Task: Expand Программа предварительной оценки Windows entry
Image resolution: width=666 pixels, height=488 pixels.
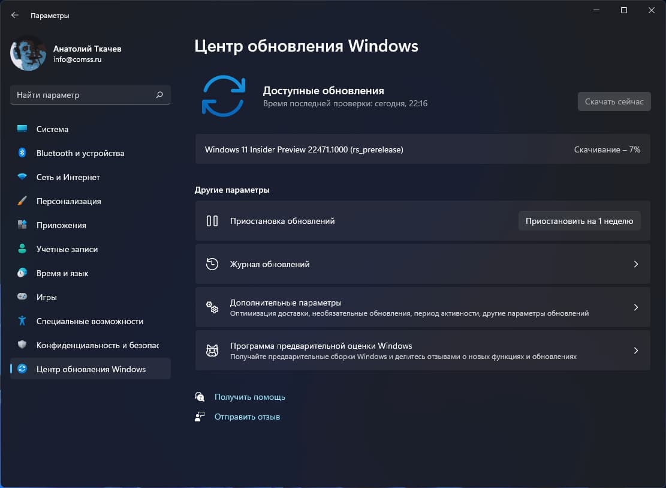Action: pyautogui.click(x=636, y=350)
